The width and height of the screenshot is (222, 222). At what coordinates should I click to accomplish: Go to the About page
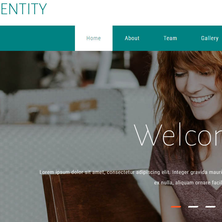point(132,38)
